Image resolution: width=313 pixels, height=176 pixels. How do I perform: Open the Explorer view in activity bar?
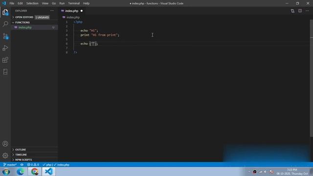coord(5,12)
